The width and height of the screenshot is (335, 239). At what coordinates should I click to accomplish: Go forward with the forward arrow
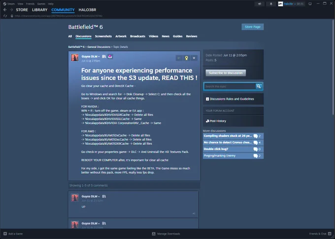coord(11,10)
